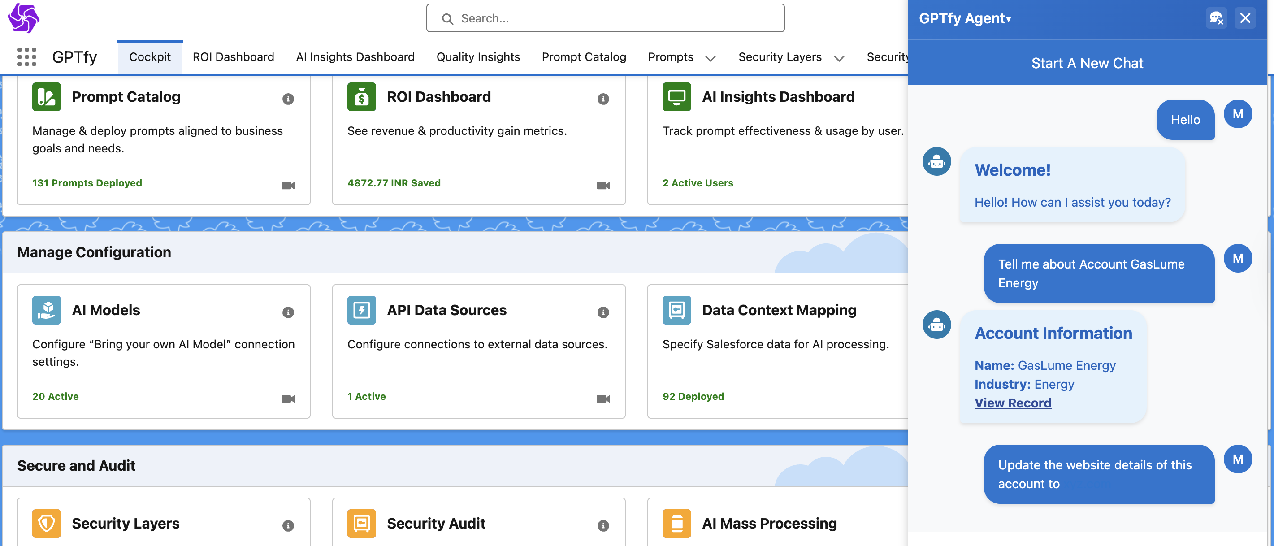Screen dimensions: 1274x546
Task: Open the App Launcher grid icon
Action: click(x=27, y=57)
